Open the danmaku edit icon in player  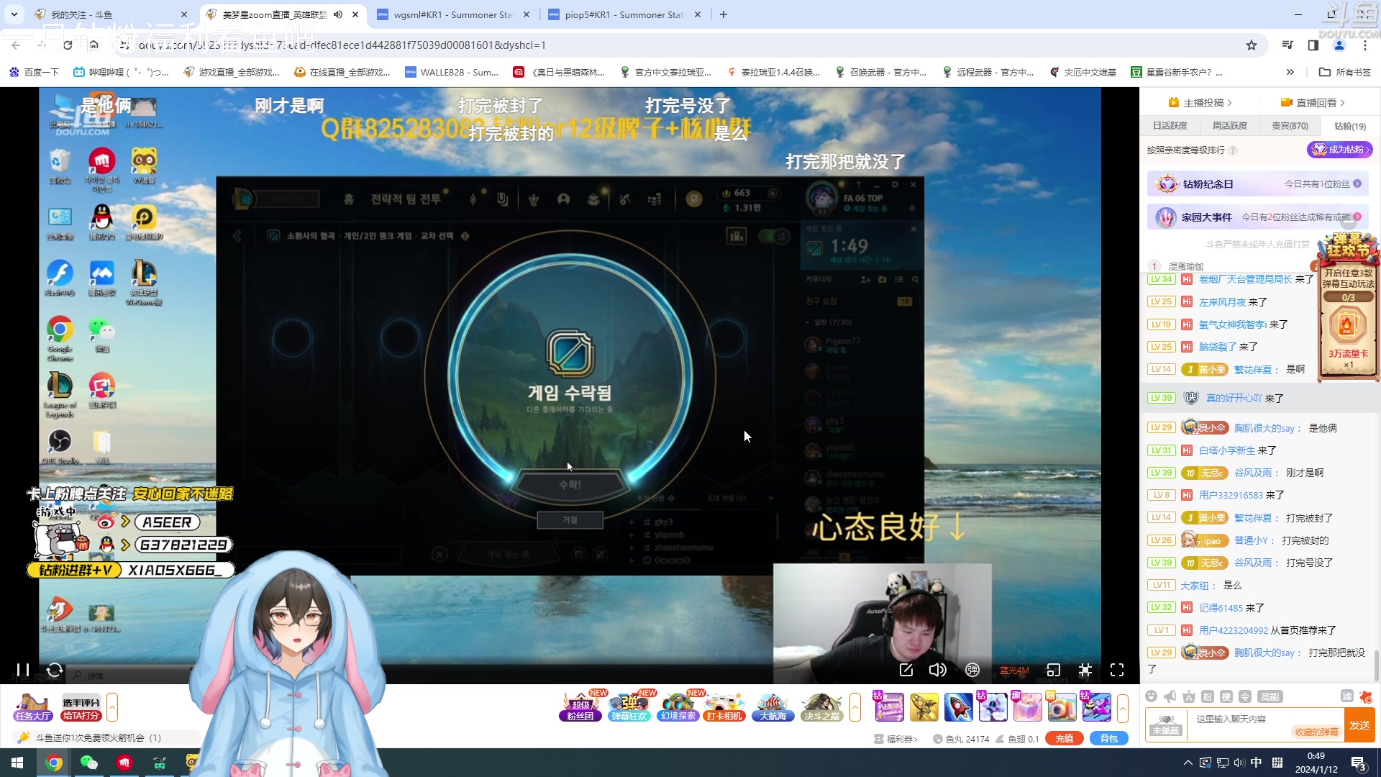906,670
